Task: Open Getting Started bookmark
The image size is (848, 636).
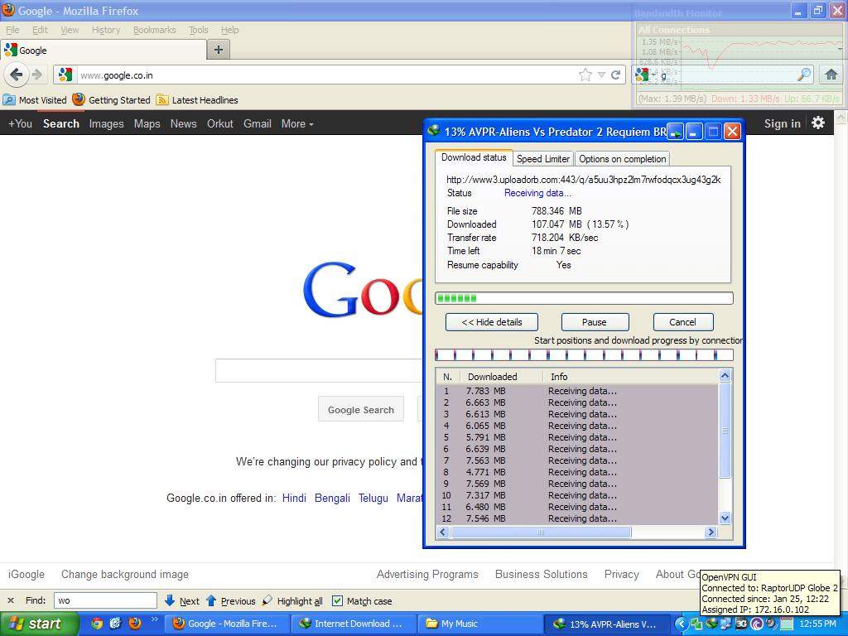Action: (112, 99)
